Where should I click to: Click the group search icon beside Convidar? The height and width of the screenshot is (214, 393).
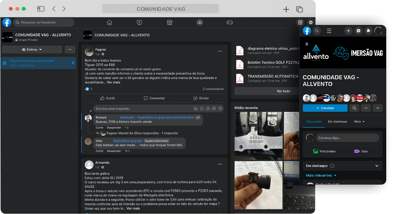pos(354,108)
